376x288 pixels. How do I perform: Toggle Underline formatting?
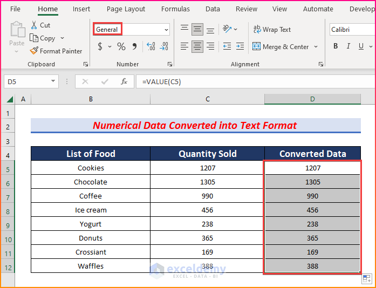361,46
